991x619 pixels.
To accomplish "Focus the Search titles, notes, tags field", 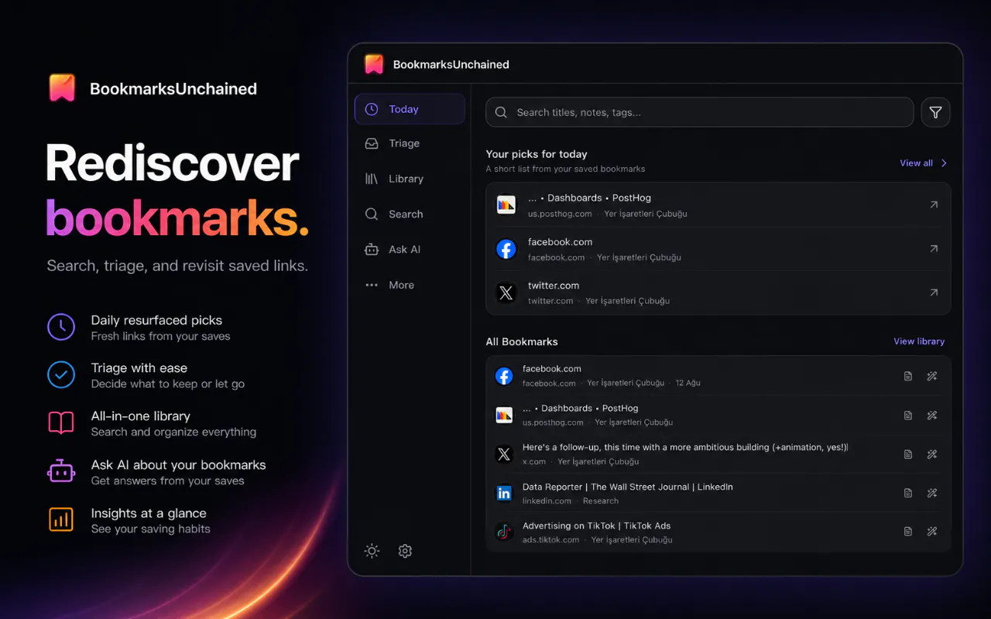I will [x=700, y=112].
